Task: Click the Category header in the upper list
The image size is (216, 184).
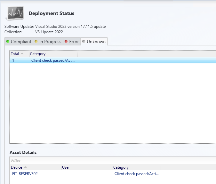Action: coord(53,54)
